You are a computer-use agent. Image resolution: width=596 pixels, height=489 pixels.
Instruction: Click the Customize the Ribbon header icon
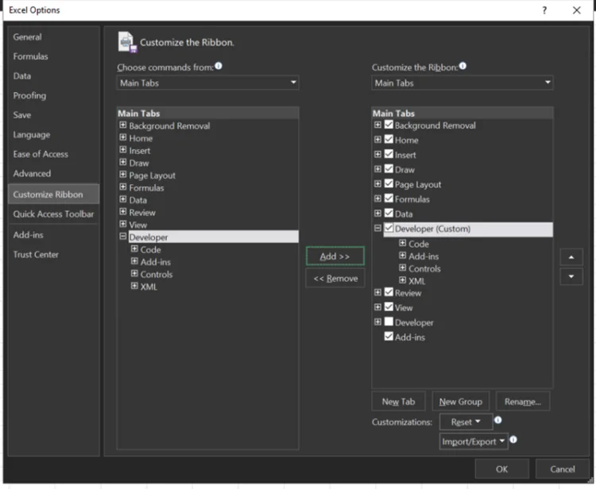[127, 42]
